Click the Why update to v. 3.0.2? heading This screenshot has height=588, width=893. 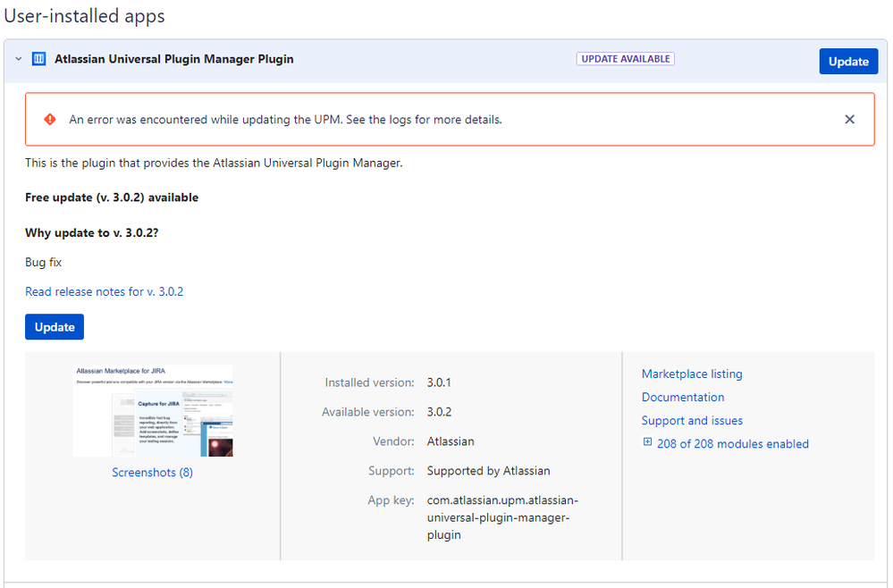pos(92,233)
